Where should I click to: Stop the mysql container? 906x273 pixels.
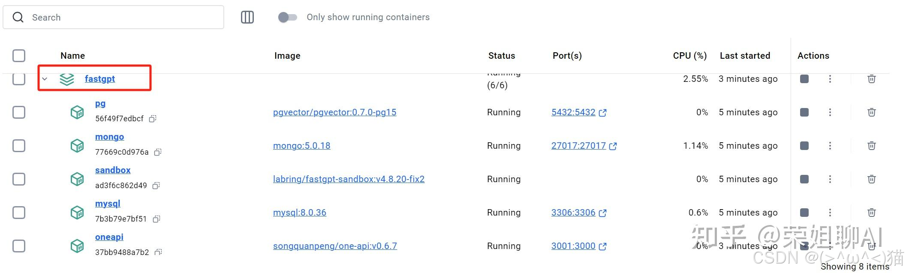tap(804, 213)
